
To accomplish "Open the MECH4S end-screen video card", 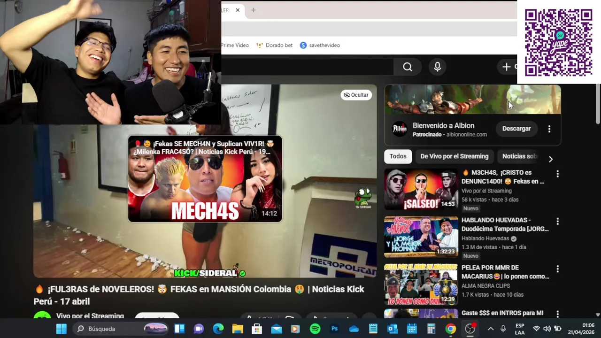I will [x=205, y=179].
